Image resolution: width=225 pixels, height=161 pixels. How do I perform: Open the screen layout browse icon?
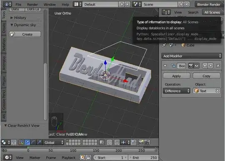point(77,5)
